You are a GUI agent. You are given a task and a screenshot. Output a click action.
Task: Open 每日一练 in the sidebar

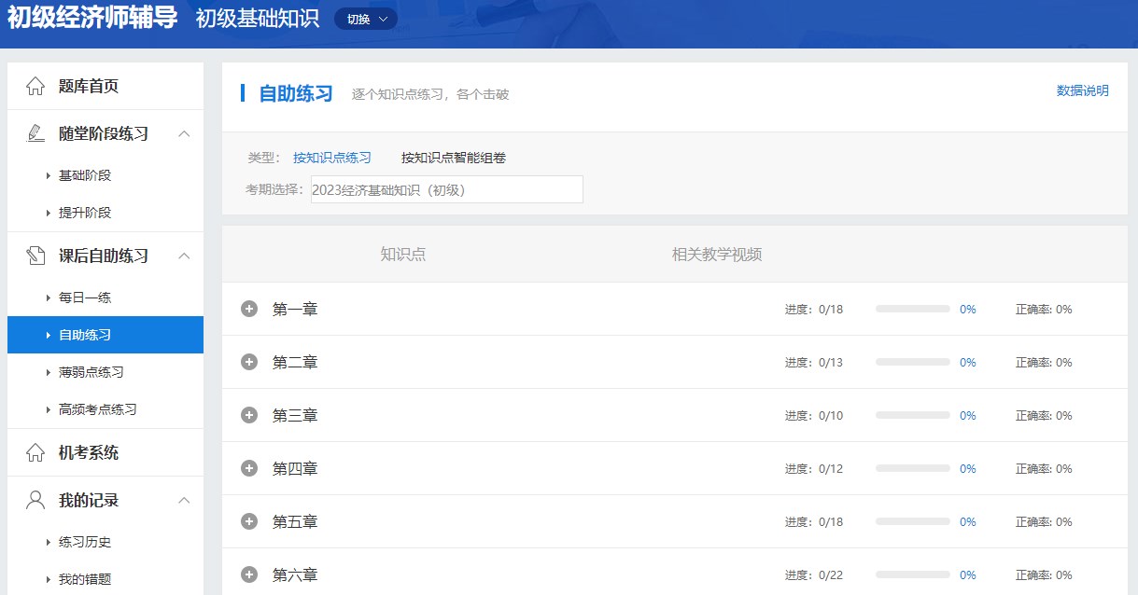tap(85, 297)
